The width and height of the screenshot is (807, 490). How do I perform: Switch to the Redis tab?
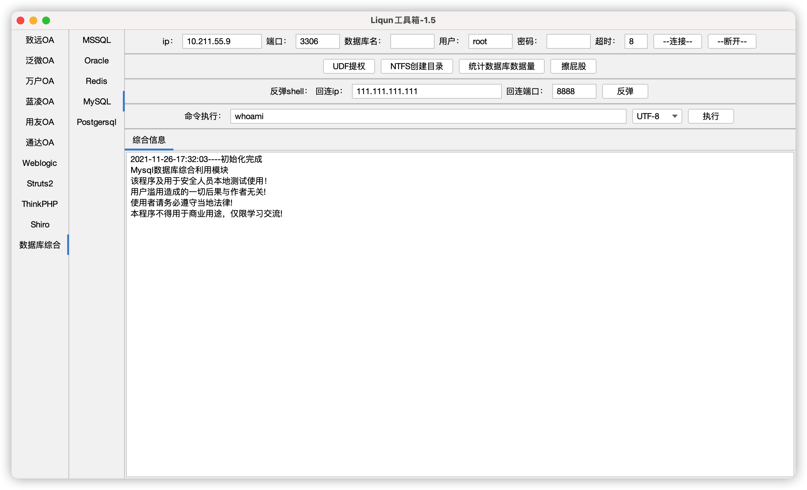point(97,81)
